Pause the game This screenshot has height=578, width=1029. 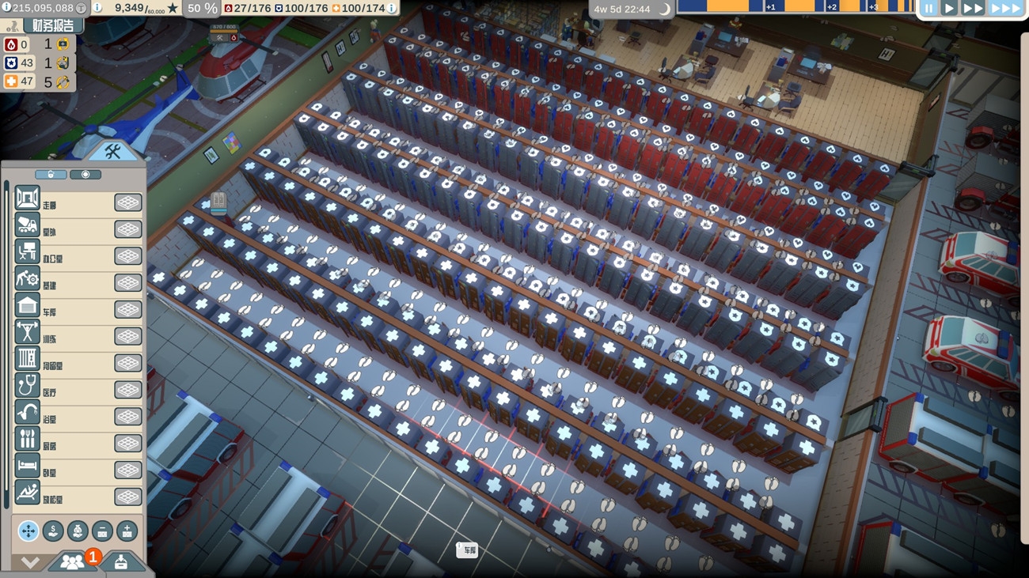click(928, 9)
